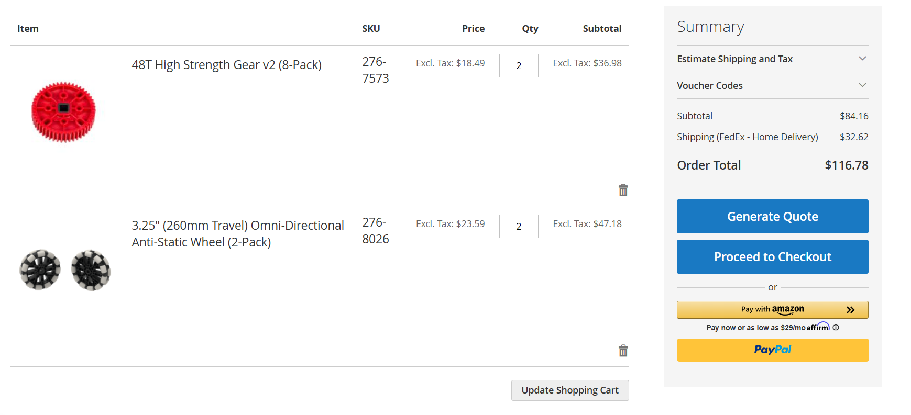This screenshot has width=911, height=415.
Task: Click the Affirm pay monthly link
Action: 767,328
